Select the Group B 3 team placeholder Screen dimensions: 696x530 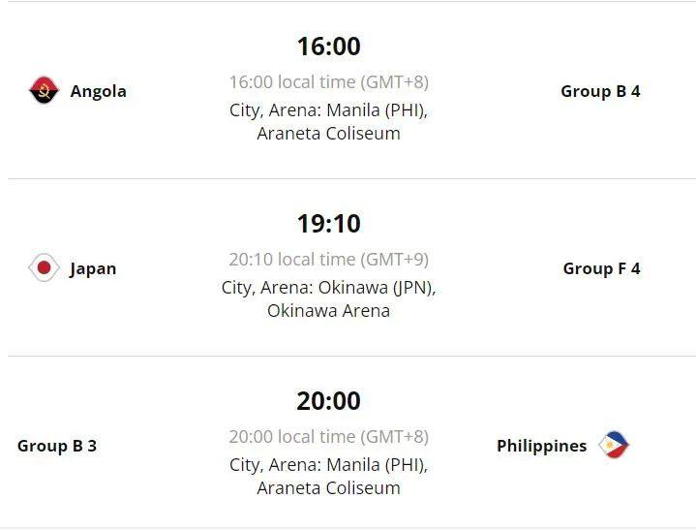(57, 446)
